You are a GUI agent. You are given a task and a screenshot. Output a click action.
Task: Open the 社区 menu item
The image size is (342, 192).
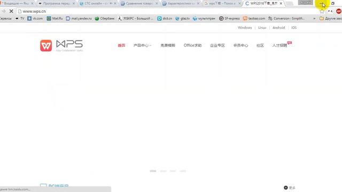click(260, 45)
